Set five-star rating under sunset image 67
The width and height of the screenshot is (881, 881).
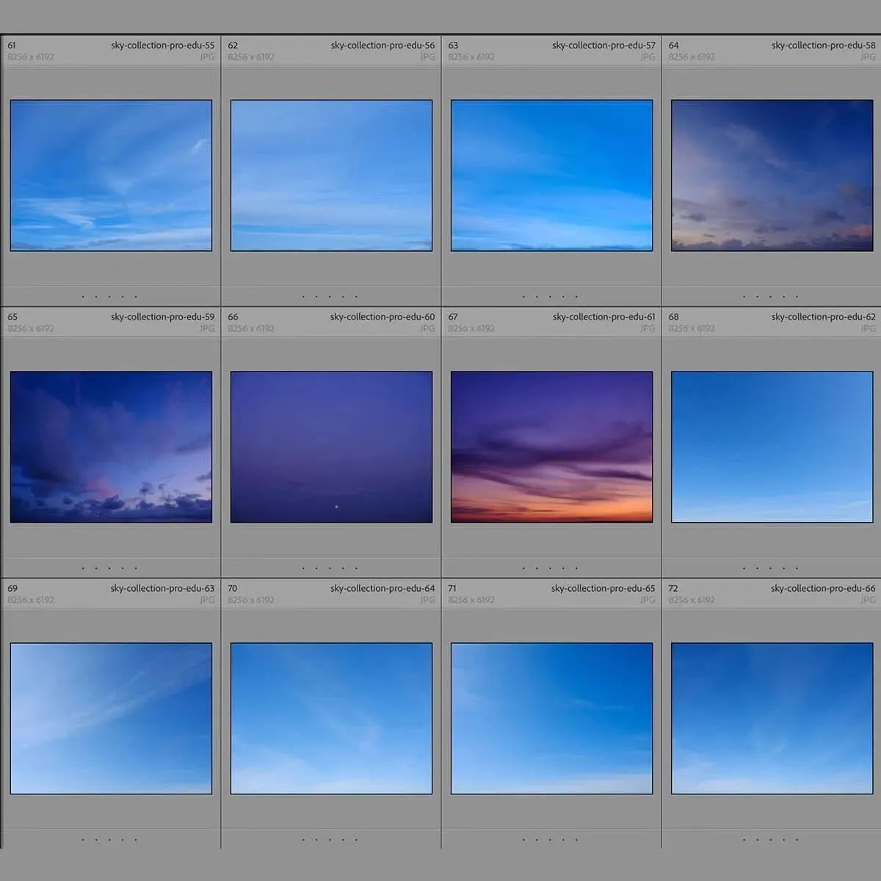click(577, 568)
